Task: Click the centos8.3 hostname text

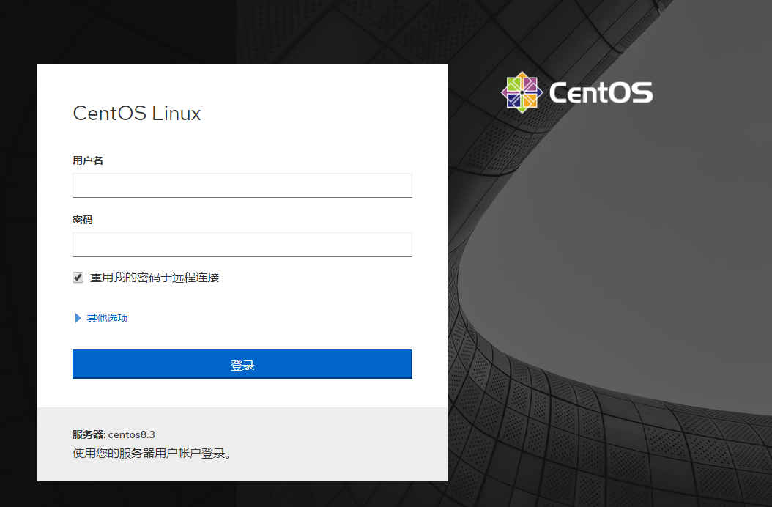Action: 132,434
